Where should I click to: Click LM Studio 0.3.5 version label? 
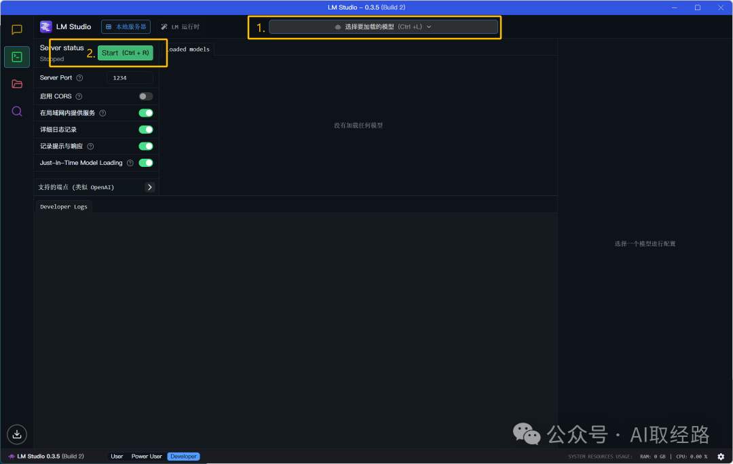pos(50,457)
